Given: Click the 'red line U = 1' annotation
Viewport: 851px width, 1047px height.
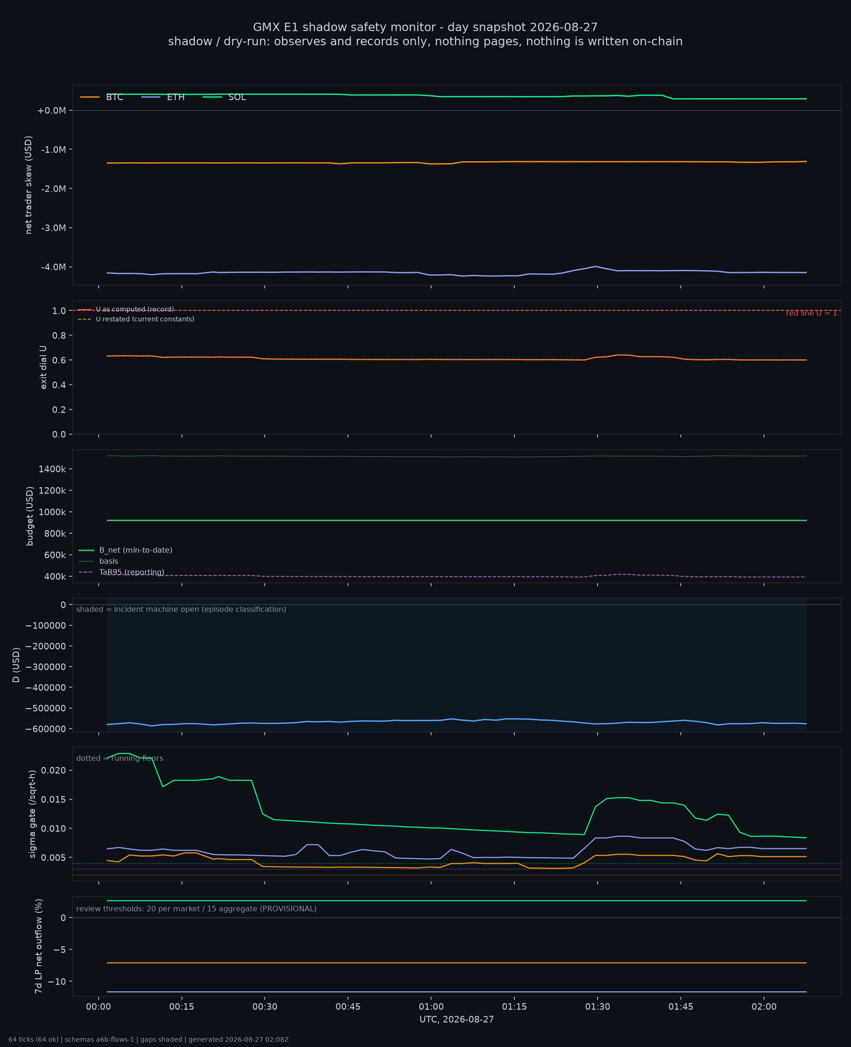Looking at the screenshot, I should click(x=811, y=313).
